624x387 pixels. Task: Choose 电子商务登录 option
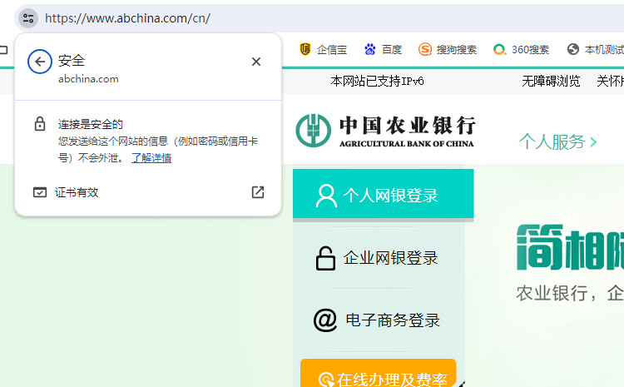click(378, 320)
